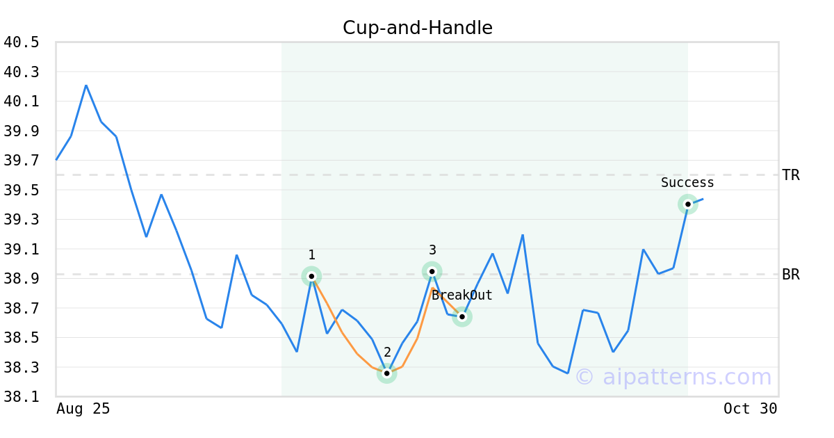Click the point 3 marker circle
The image size is (834, 438).
(x=432, y=271)
